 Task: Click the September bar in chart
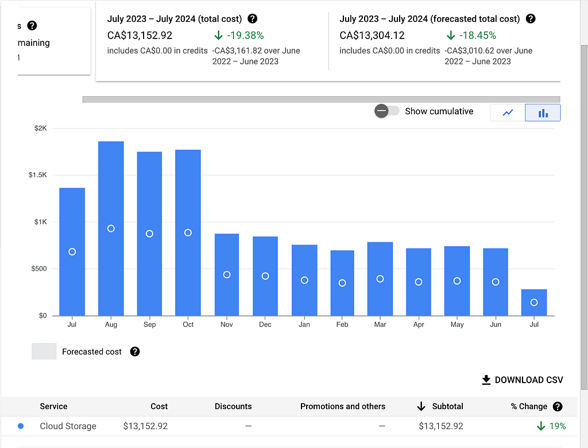coord(149,233)
